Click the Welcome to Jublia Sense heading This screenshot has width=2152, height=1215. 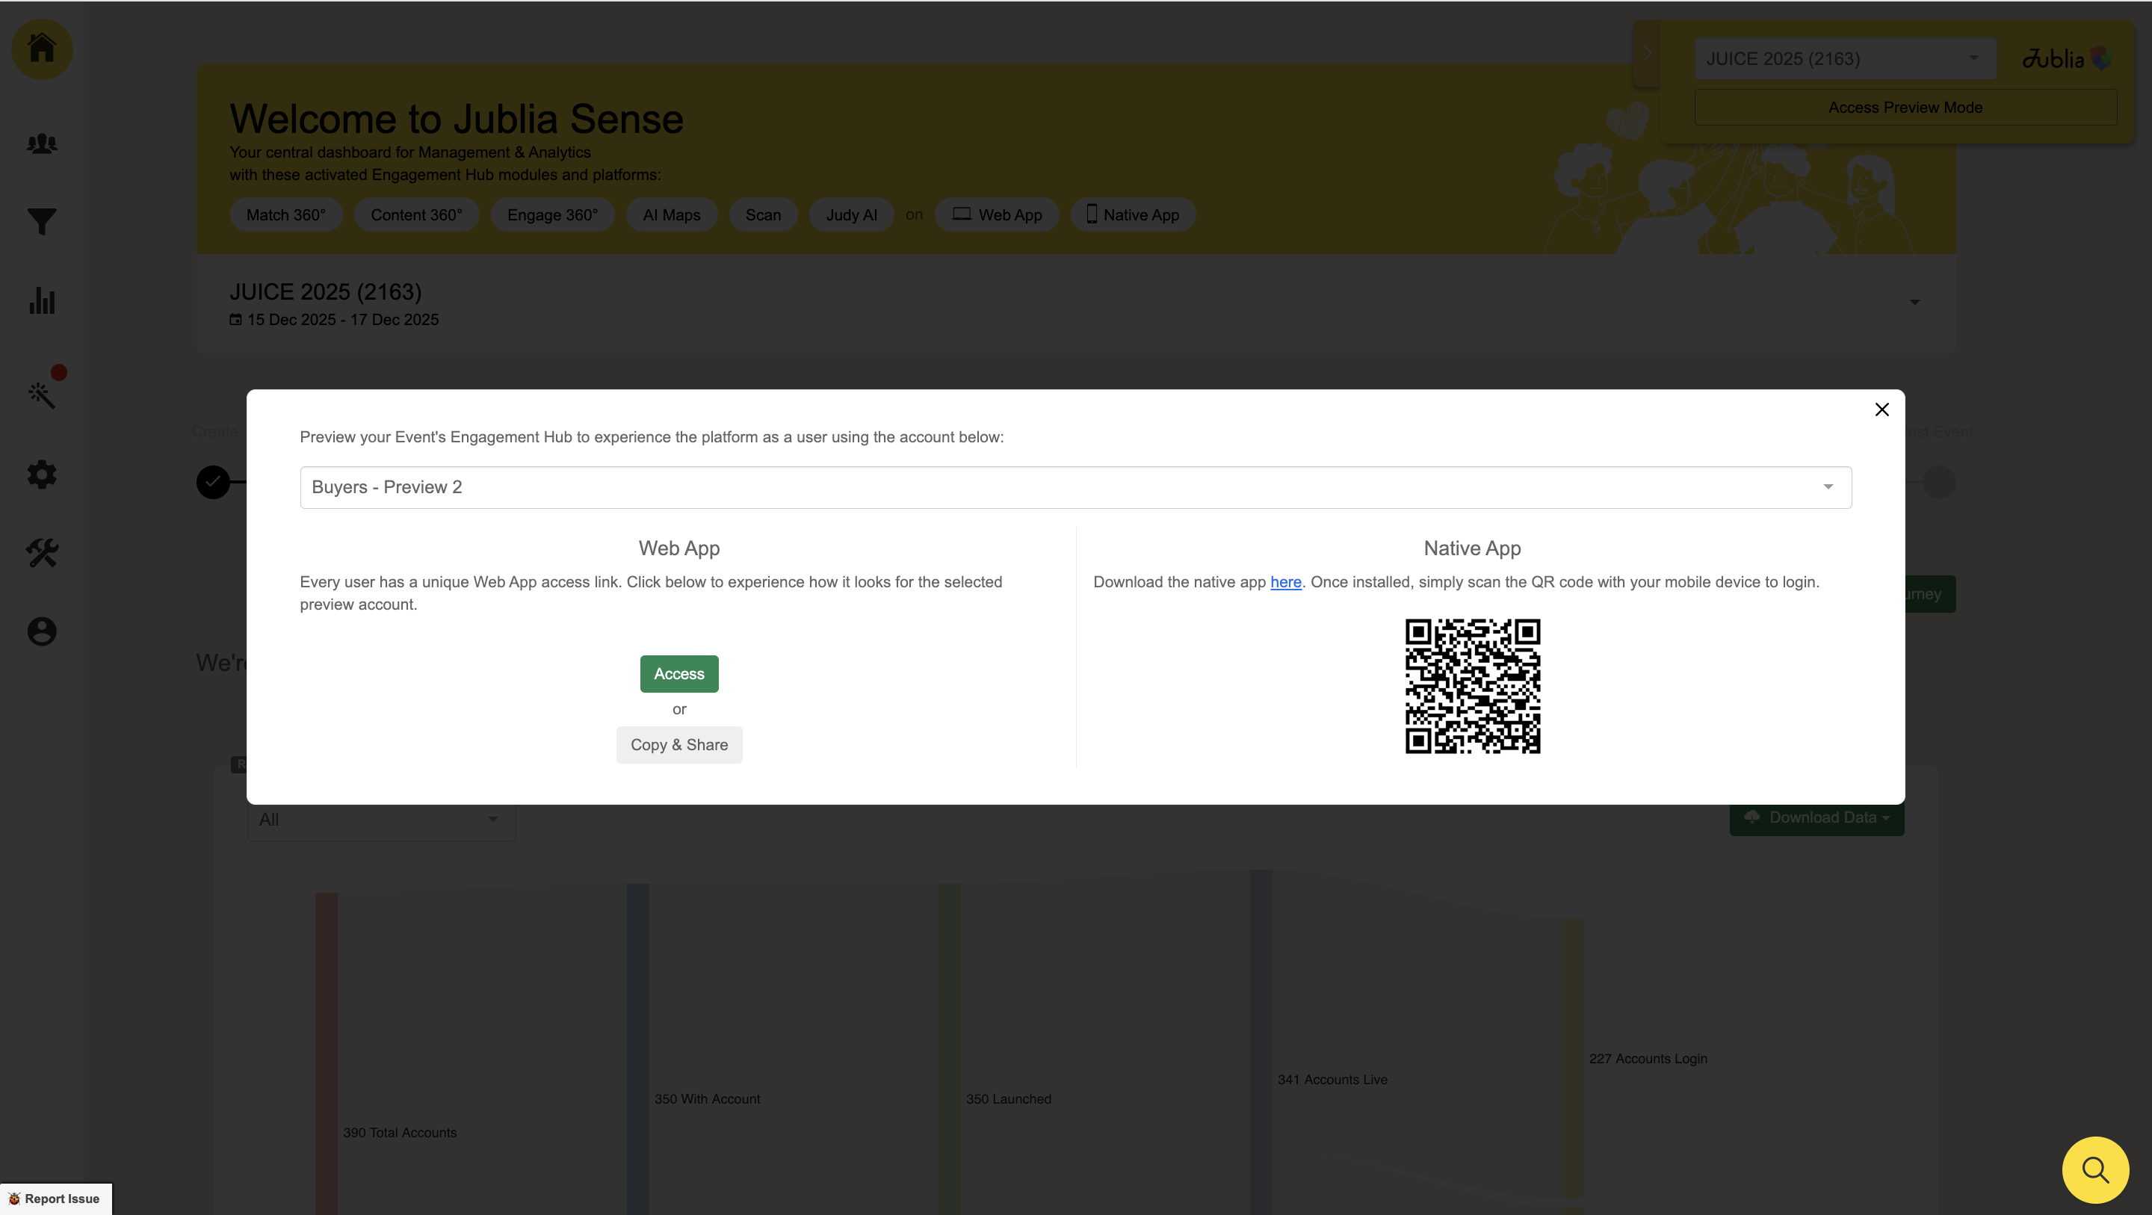pos(456,119)
